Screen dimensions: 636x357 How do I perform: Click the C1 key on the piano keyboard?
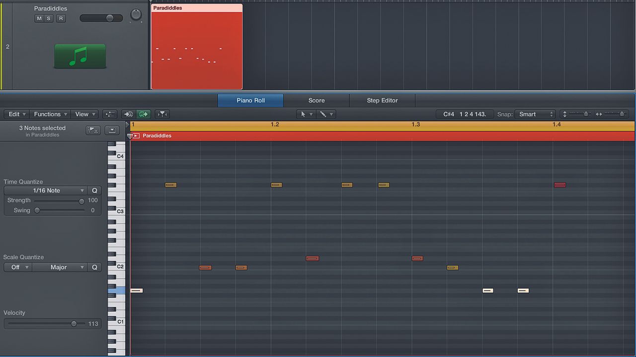pos(117,322)
